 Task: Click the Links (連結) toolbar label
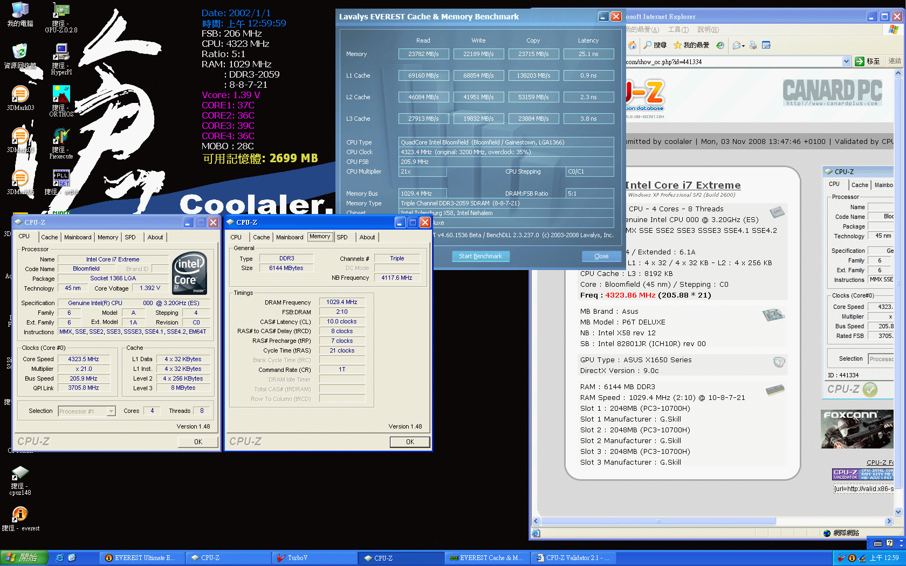tap(894, 61)
